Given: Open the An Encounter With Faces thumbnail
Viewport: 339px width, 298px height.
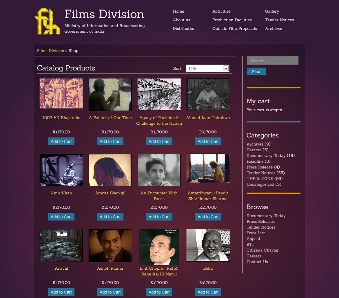Looking at the screenshot, I should click(x=159, y=170).
